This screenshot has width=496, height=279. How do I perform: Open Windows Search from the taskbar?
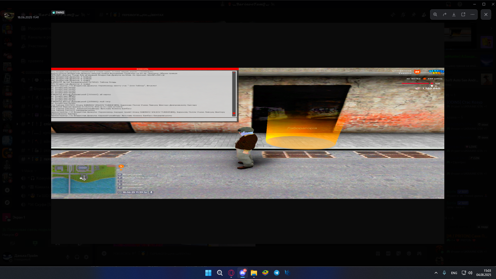tap(220, 273)
